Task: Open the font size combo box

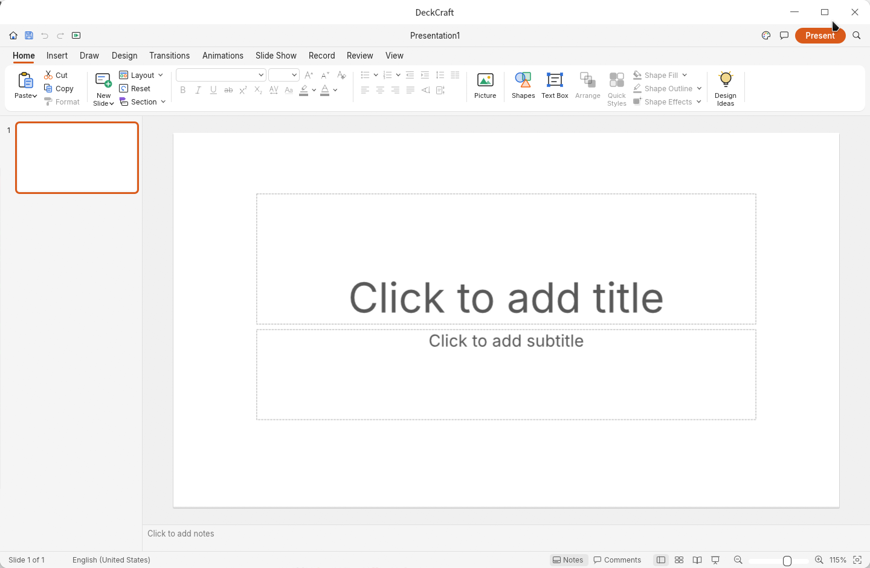Action: [x=284, y=75]
